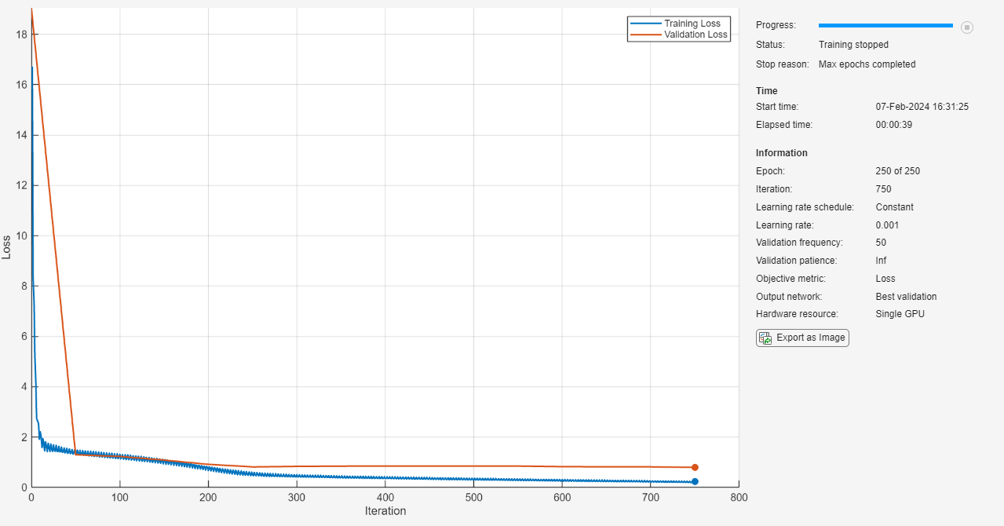
Task: Click the Iteration x-axis label
Action: click(x=385, y=511)
